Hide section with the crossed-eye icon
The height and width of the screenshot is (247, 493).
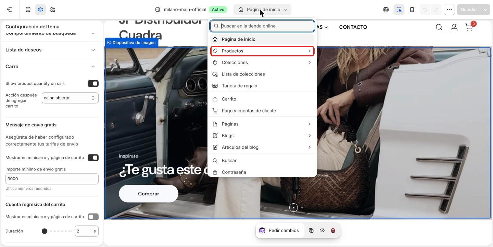click(x=322, y=231)
